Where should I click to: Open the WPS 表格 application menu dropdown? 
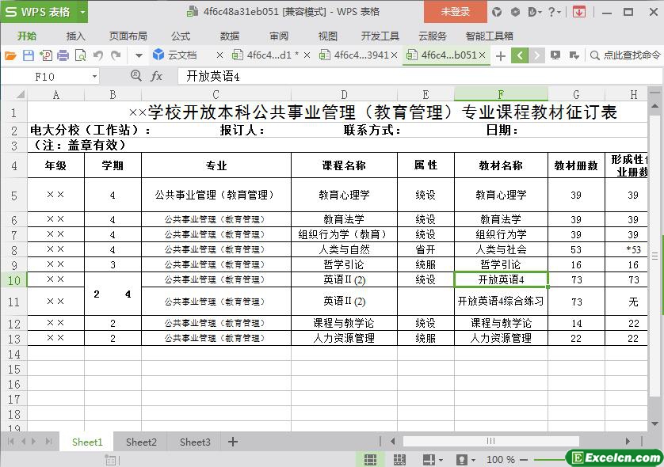pyautogui.click(x=82, y=12)
